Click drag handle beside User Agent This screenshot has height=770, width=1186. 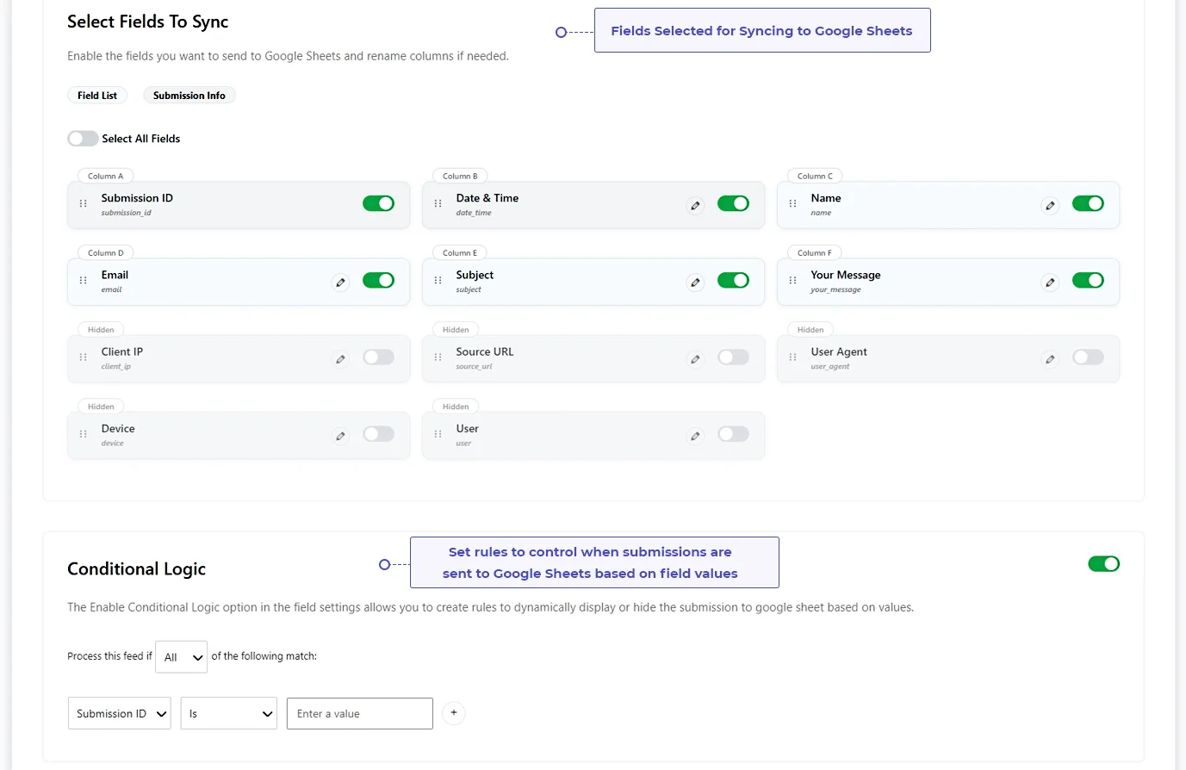coord(792,357)
